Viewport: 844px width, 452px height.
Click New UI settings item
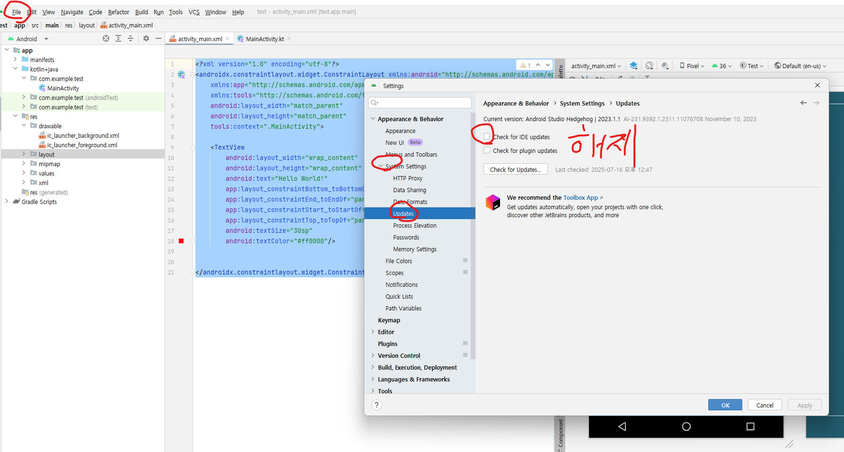tap(395, 142)
